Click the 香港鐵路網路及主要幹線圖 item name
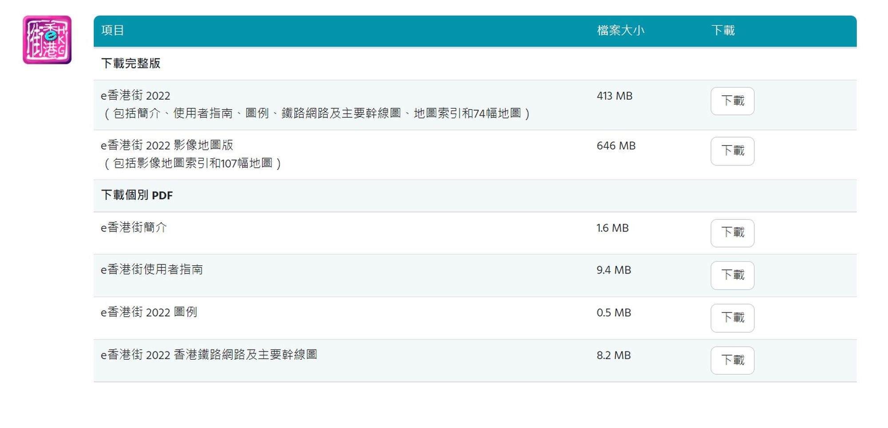Screen dimensions: 888x428 [209, 355]
